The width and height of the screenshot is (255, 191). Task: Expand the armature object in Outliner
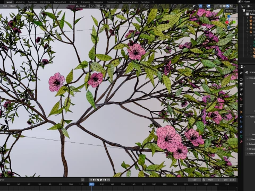(x=248, y=32)
